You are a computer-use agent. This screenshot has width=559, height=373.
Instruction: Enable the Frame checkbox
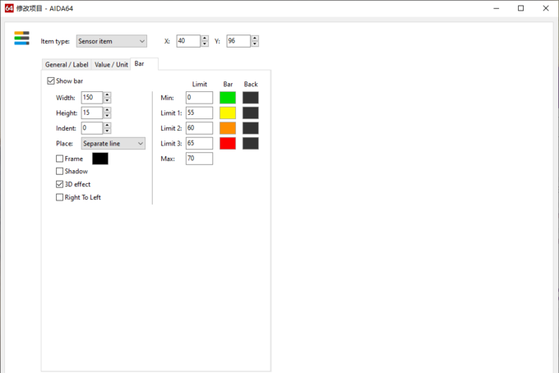(x=60, y=159)
